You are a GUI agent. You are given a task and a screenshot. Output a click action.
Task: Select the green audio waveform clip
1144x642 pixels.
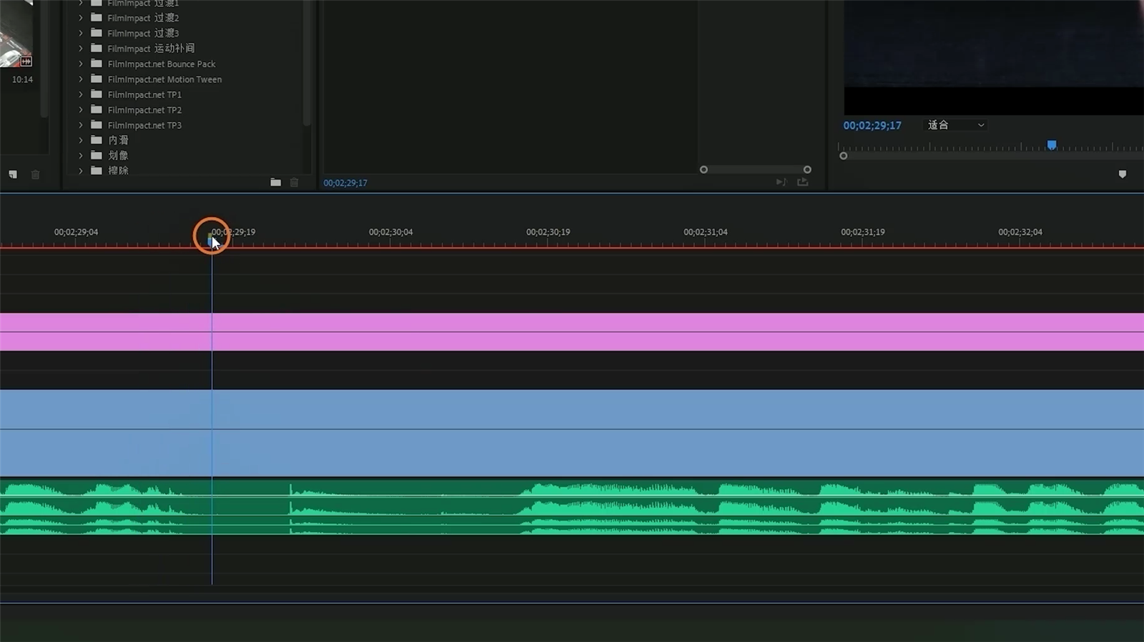point(572,507)
